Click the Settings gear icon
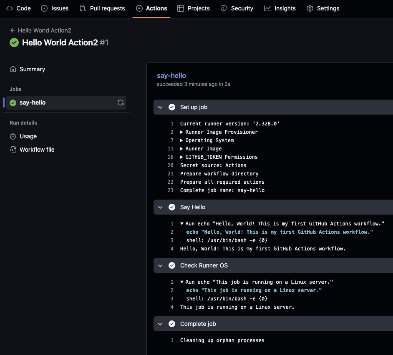 tap(310, 8)
